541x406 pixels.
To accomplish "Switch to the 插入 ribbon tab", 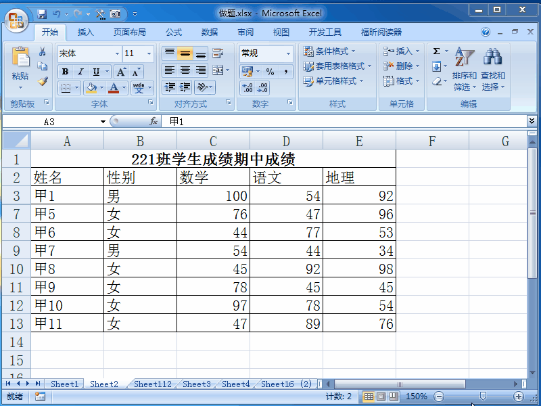I will coord(85,31).
